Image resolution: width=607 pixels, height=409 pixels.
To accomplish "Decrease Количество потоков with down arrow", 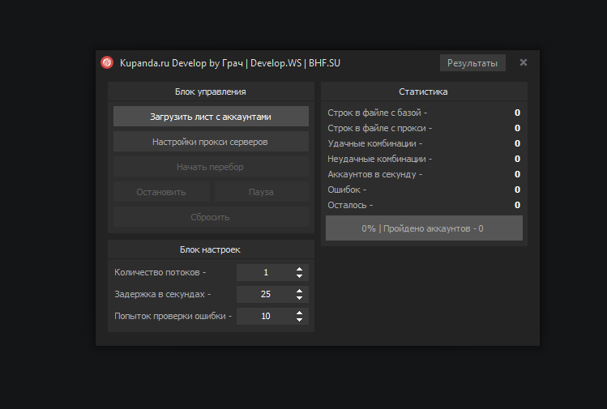I will coord(299,276).
